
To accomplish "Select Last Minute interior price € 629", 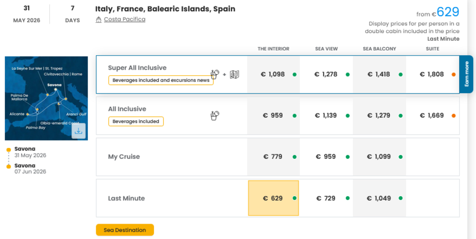I will point(273,198).
